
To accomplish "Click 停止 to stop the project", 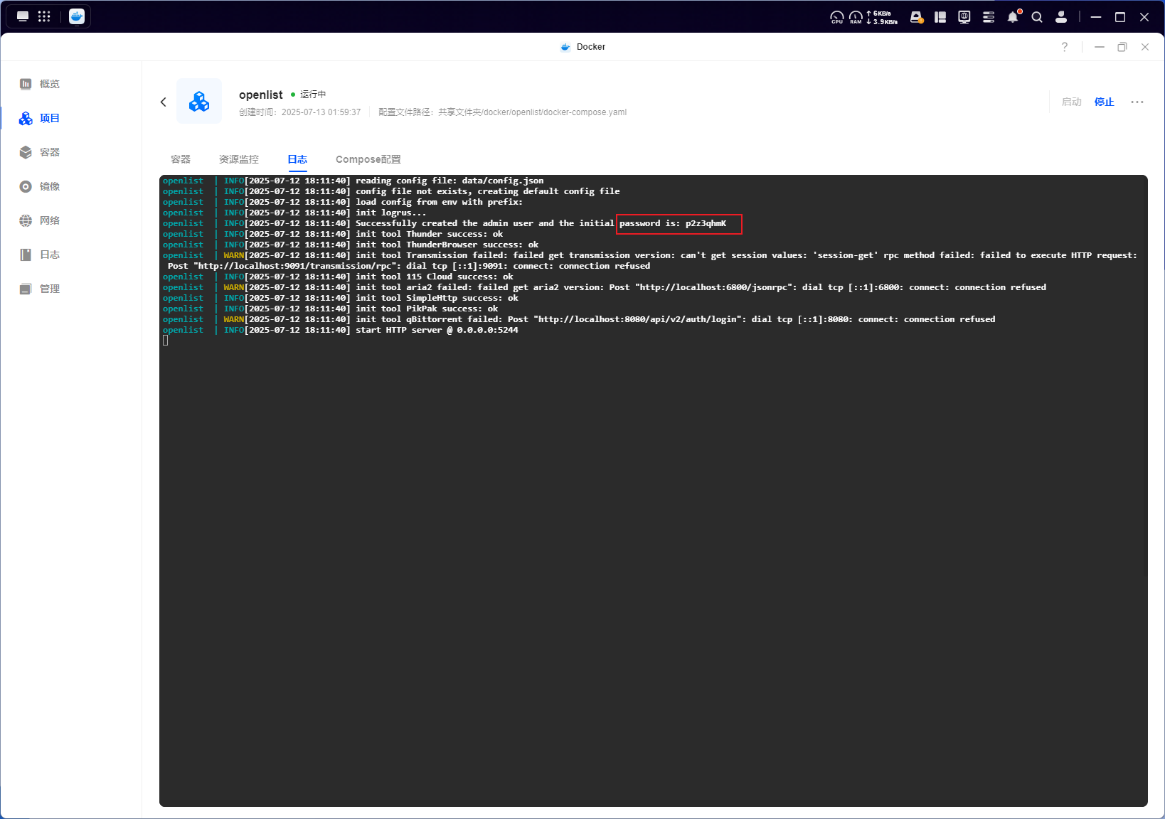I will [1104, 102].
